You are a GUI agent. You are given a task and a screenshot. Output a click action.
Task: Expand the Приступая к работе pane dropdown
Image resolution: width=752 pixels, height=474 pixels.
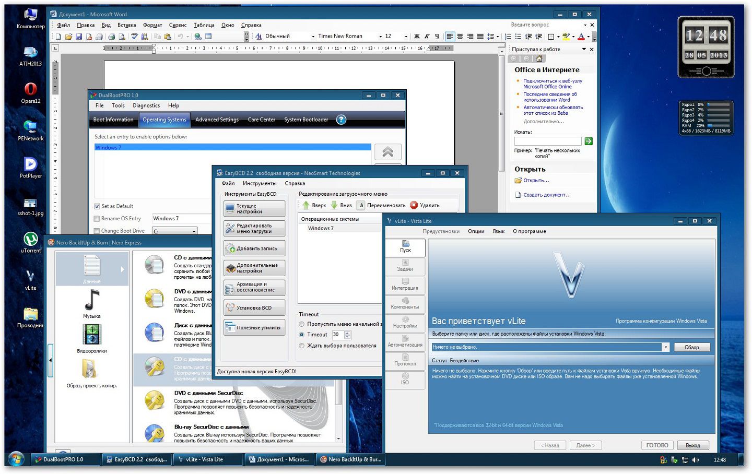[584, 49]
